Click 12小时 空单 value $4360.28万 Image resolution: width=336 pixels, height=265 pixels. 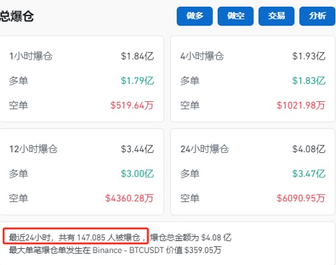(x=130, y=198)
